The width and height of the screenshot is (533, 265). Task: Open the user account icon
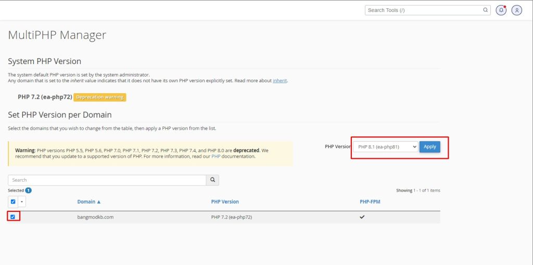[x=517, y=10]
